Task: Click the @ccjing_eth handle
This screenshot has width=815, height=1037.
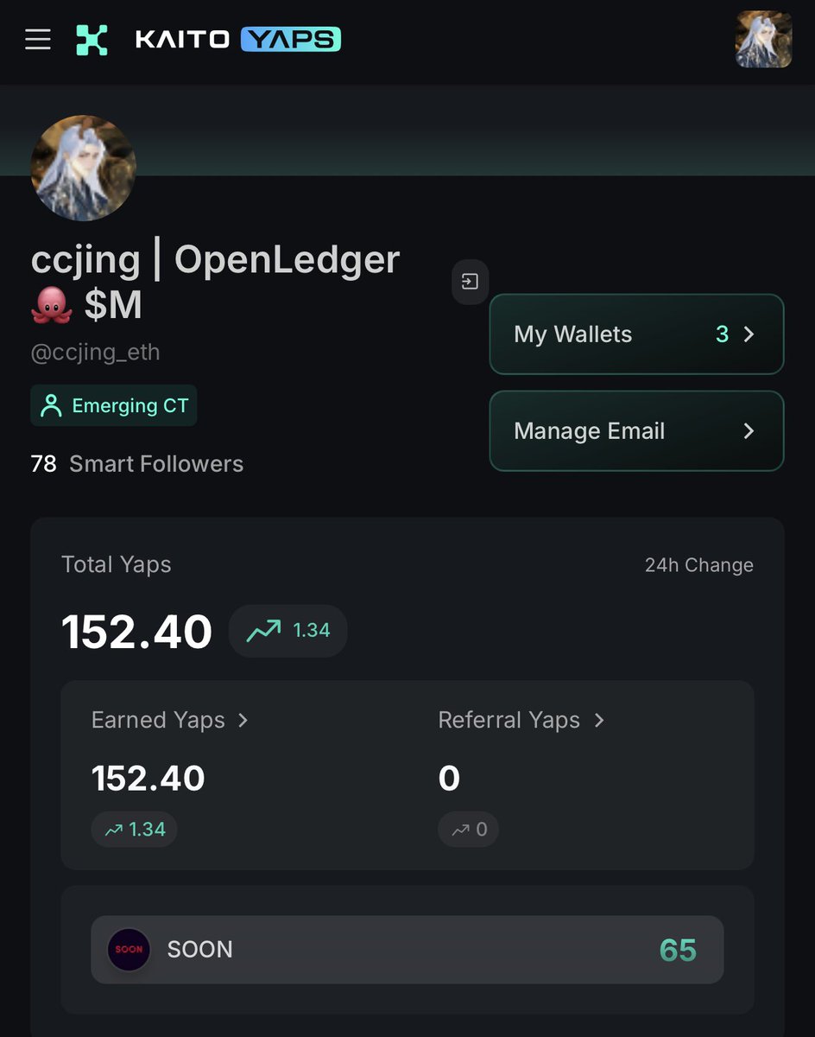Action: click(x=96, y=353)
